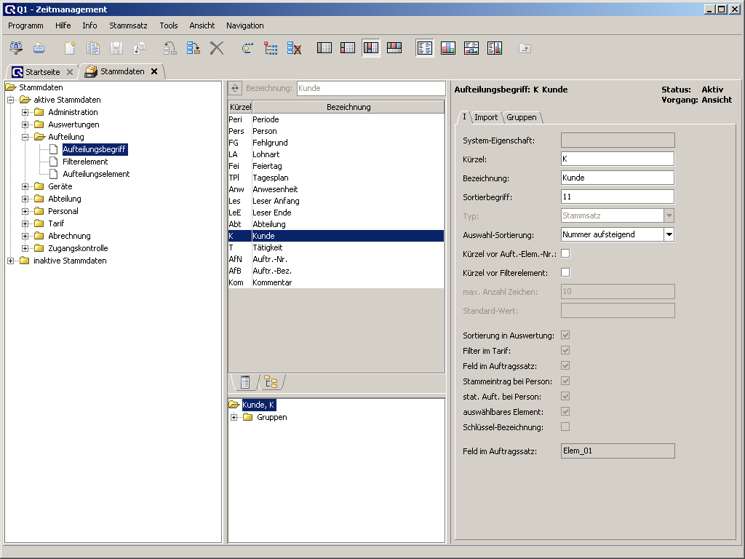Close the Startseite tab

(69, 72)
